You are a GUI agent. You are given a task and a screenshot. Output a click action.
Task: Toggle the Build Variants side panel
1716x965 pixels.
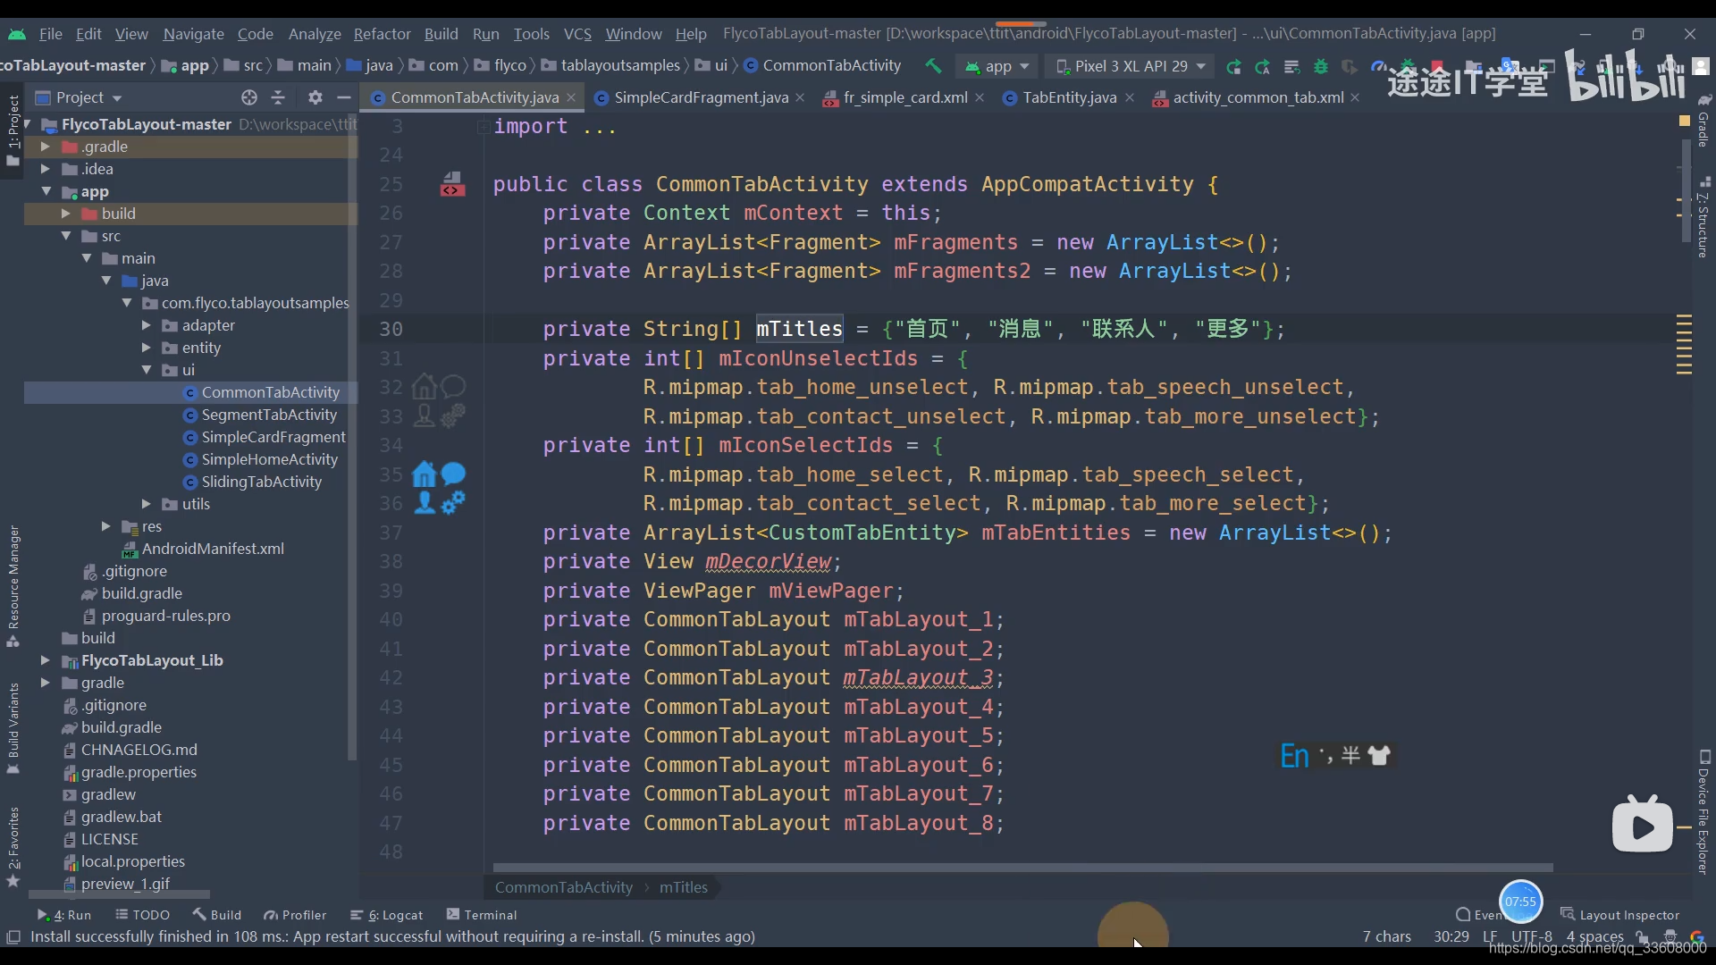click(x=13, y=728)
